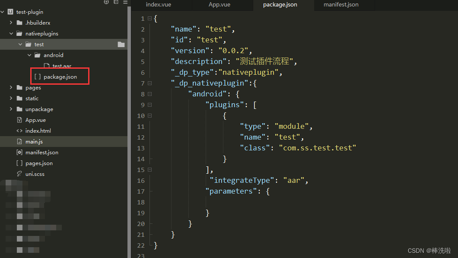Select test.aar under android folder
The height and width of the screenshot is (258, 458).
click(x=62, y=66)
